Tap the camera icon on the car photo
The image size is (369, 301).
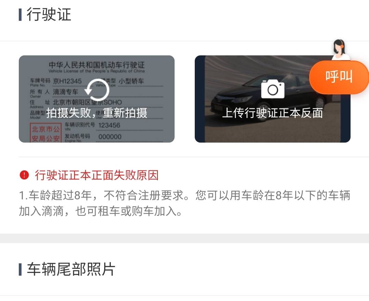click(273, 89)
